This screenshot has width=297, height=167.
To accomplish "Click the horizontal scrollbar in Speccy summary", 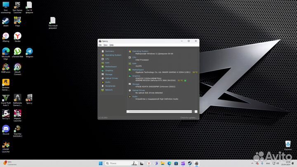I will click(x=159, y=111).
